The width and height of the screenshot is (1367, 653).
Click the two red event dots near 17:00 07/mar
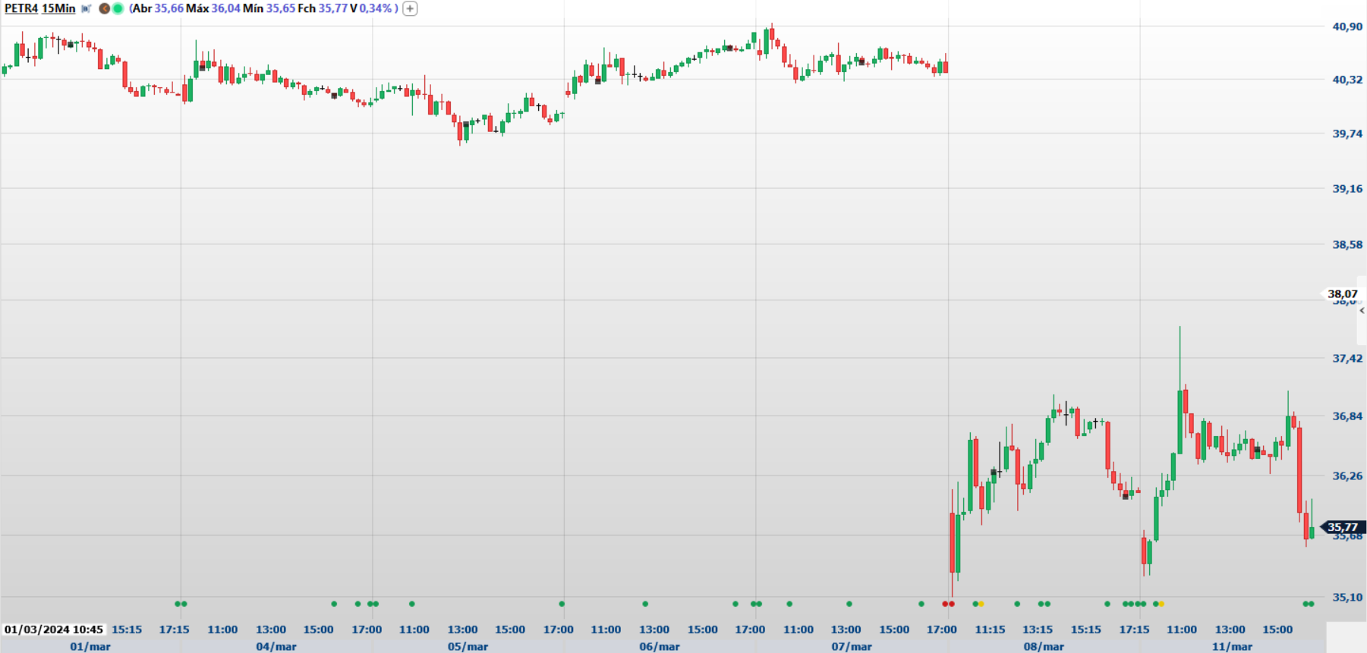(x=948, y=604)
